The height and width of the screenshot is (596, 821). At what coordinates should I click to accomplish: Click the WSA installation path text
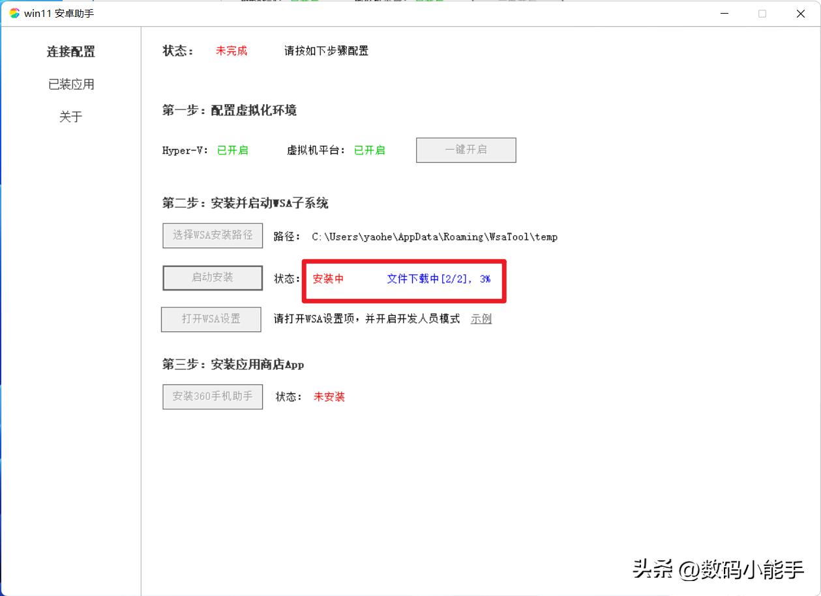click(435, 237)
